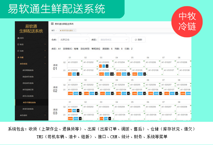
Task: Click location cell A1-030106
Action: coord(153,116)
